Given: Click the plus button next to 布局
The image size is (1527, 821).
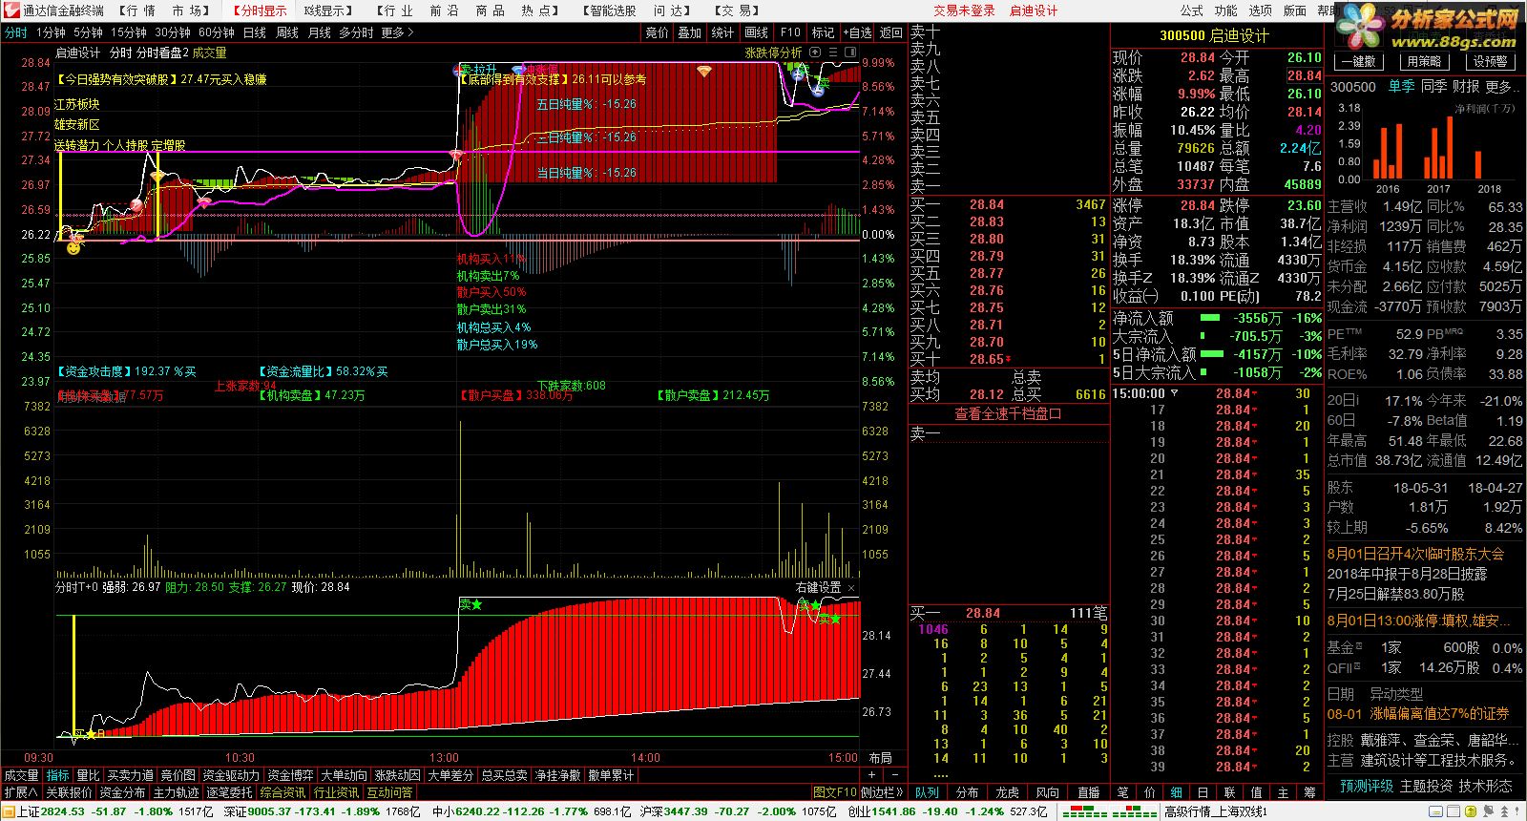Looking at the screenshot, I should (x=871, y=774).
